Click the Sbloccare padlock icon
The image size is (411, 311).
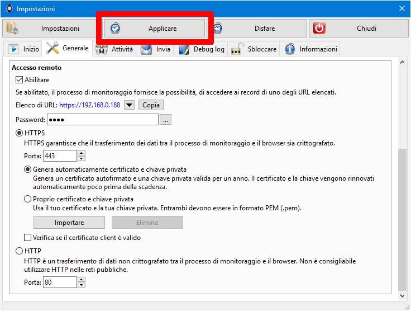pyautogui.click(x=237, y=49)
